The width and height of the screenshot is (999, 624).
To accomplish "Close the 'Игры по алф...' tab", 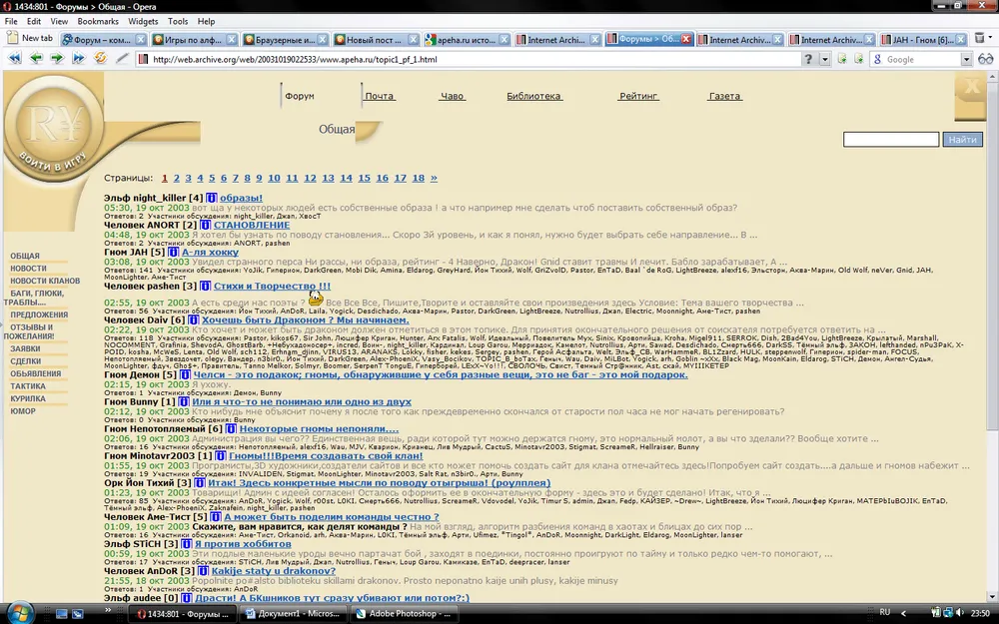I will point(232,40).
